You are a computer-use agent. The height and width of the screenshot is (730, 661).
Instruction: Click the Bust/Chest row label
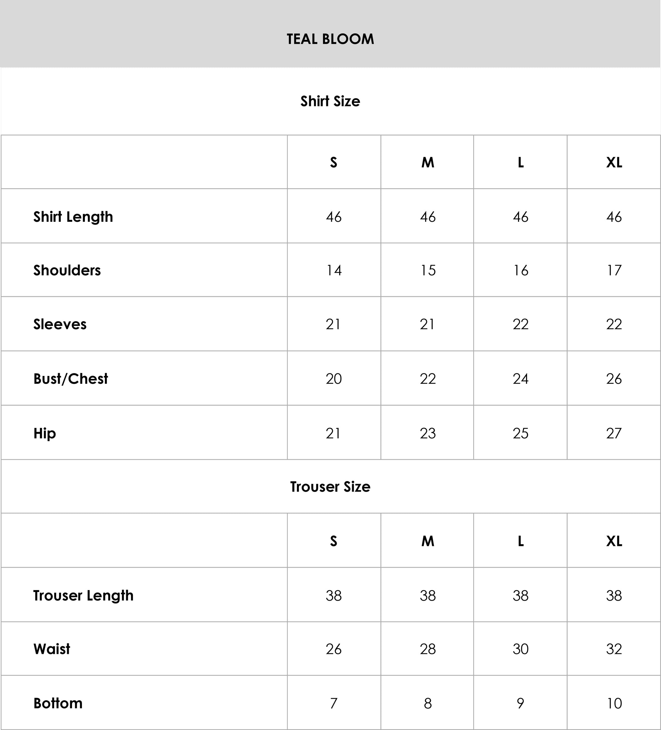(71, 379)
